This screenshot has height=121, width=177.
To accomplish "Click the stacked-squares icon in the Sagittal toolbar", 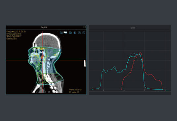I will (x=70, y=33).
